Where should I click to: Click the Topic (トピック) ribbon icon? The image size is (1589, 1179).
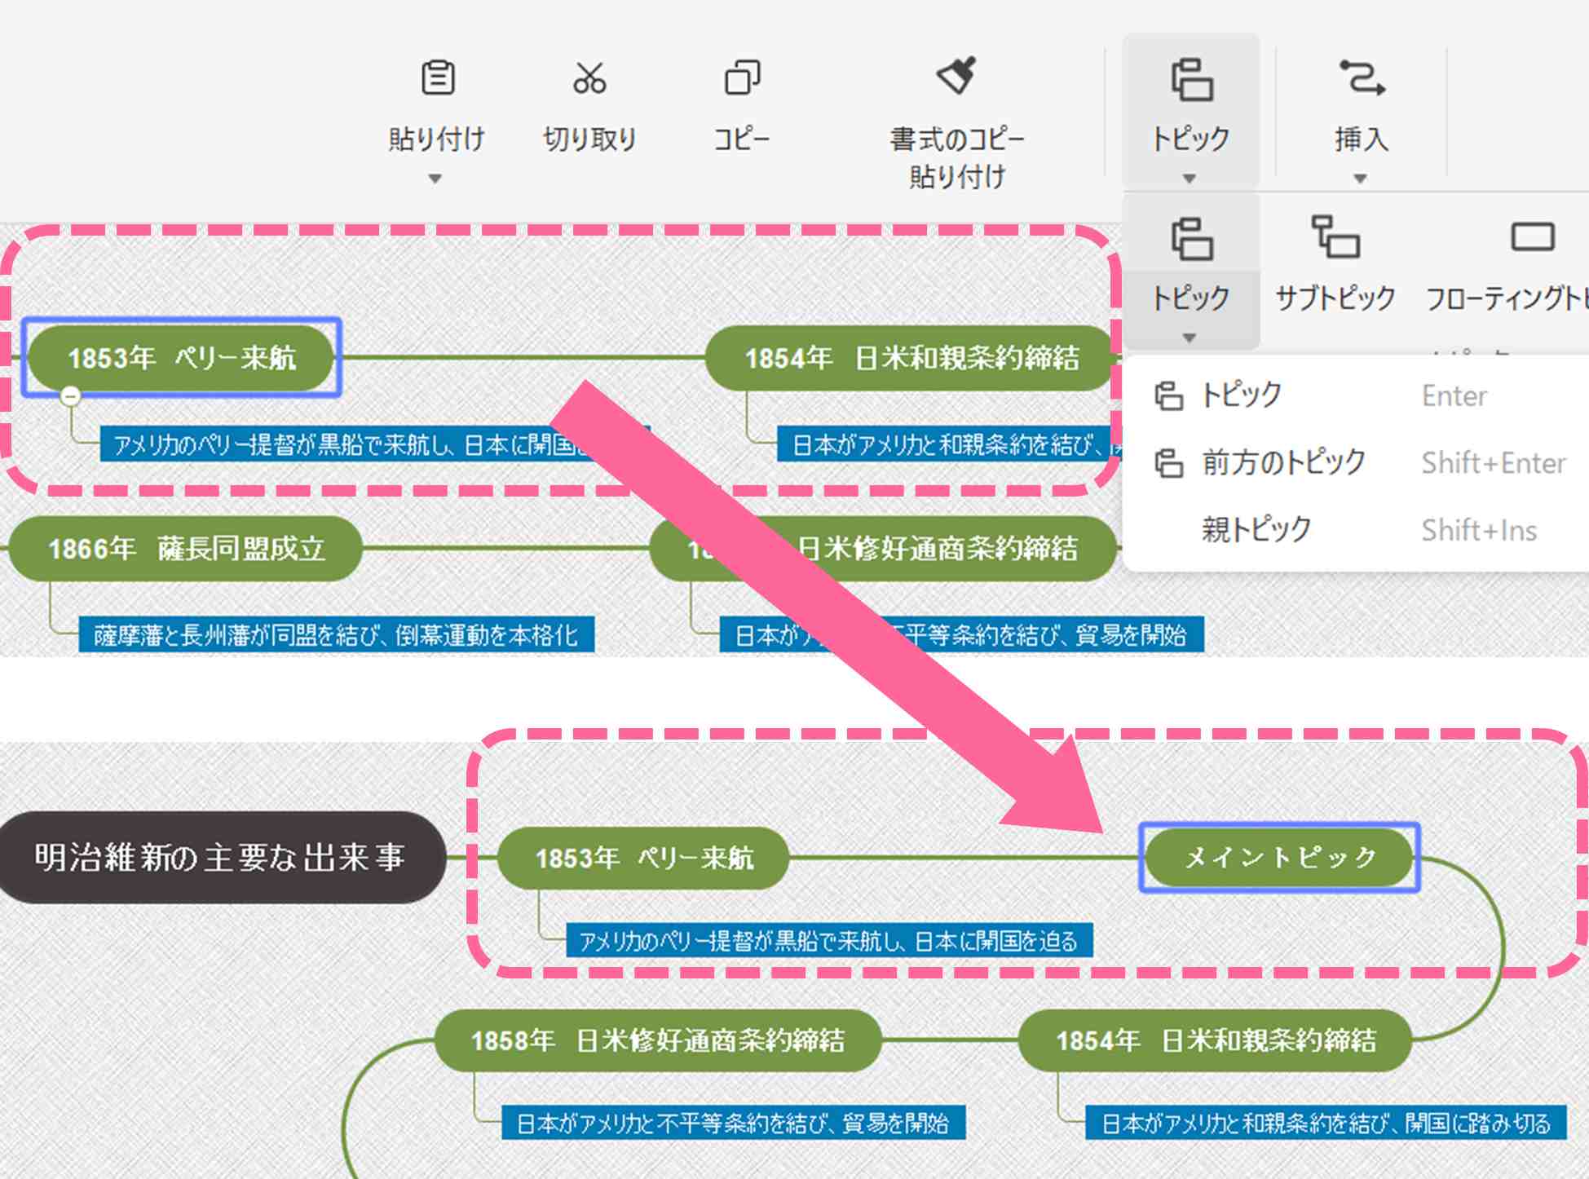click(1191, 79)
